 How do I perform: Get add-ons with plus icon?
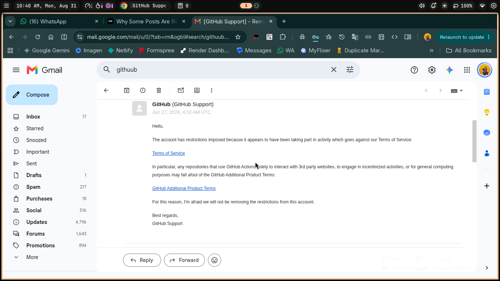[x=487, y=186]
